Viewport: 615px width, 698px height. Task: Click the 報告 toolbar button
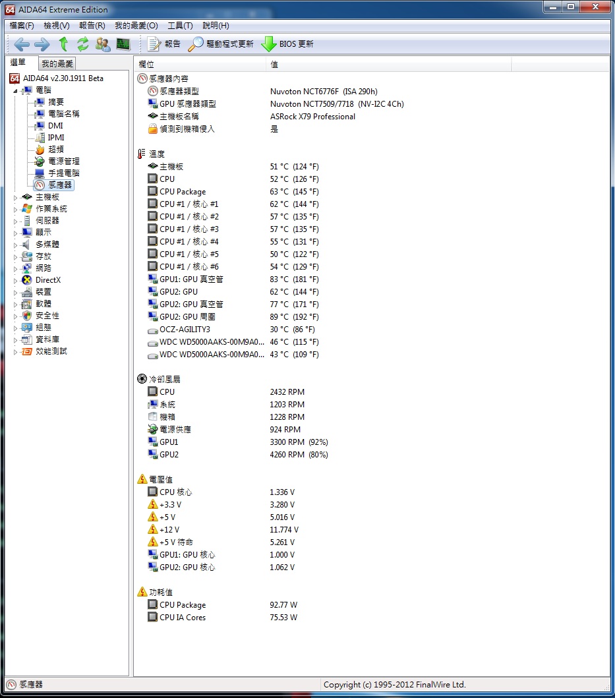coord(164,44)
